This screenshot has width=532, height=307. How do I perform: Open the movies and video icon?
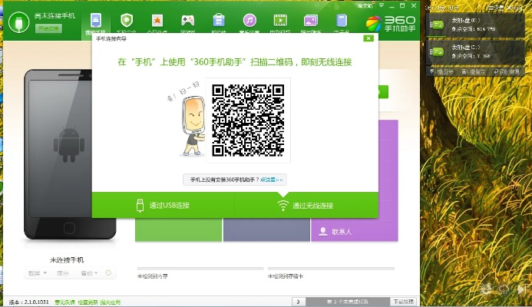280,21
